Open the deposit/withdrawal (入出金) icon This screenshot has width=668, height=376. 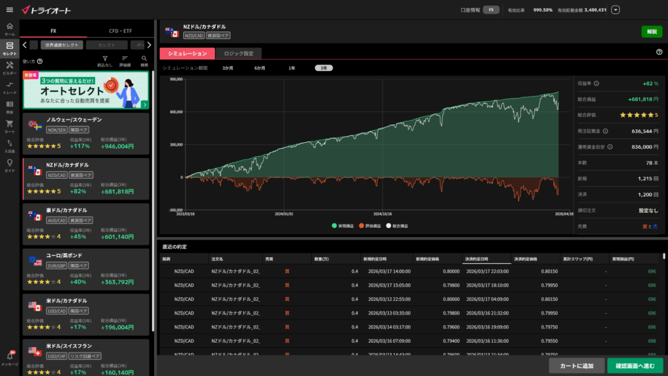pos(9,145)
